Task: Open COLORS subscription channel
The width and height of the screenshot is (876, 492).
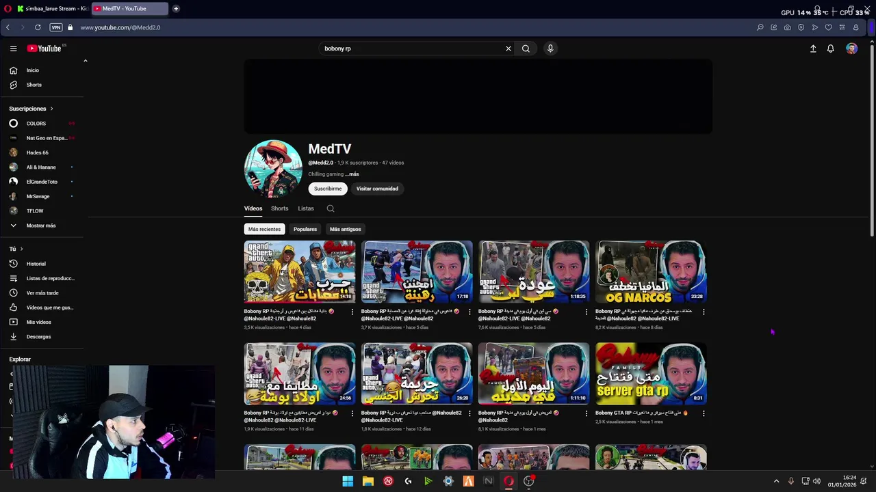Action: click(x=42, y=124)
